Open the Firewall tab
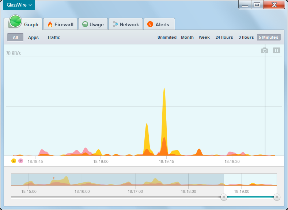Image resolution: width=288 pixels, height=210 pixels. 60,24
